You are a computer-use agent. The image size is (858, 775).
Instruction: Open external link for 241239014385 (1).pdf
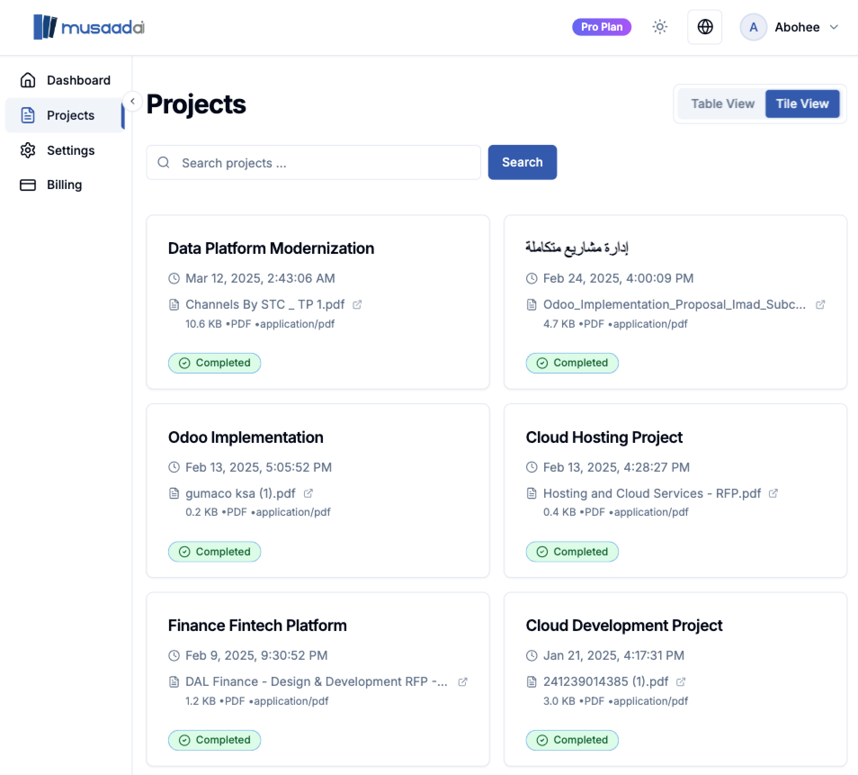tap(681, 682)
